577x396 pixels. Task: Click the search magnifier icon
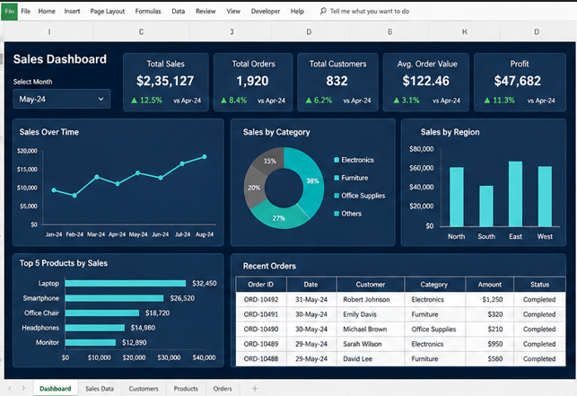pos(323,11)
